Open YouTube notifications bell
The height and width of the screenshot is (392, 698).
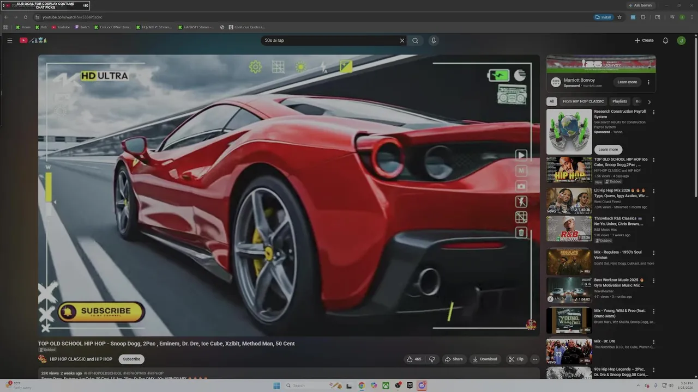point(665,40)
